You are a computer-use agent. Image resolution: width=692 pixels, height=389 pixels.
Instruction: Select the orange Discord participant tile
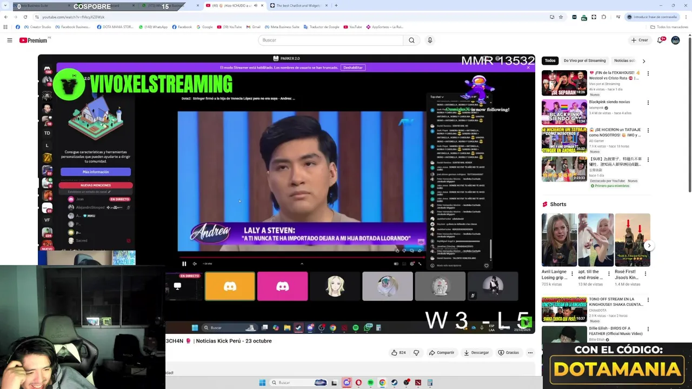(x=230, y=286)
